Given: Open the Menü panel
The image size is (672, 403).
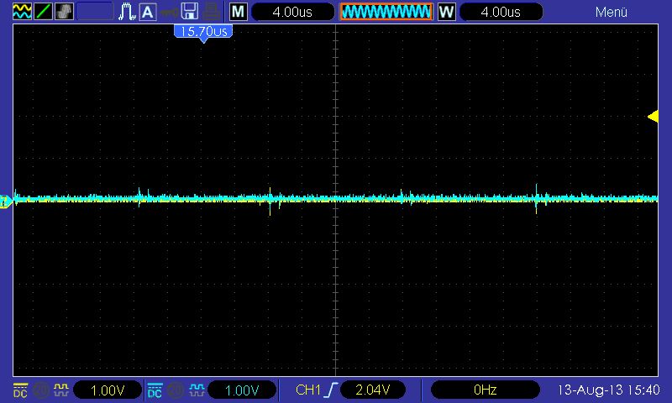Looking at the screenshot, I should click(x=612, y=12).
